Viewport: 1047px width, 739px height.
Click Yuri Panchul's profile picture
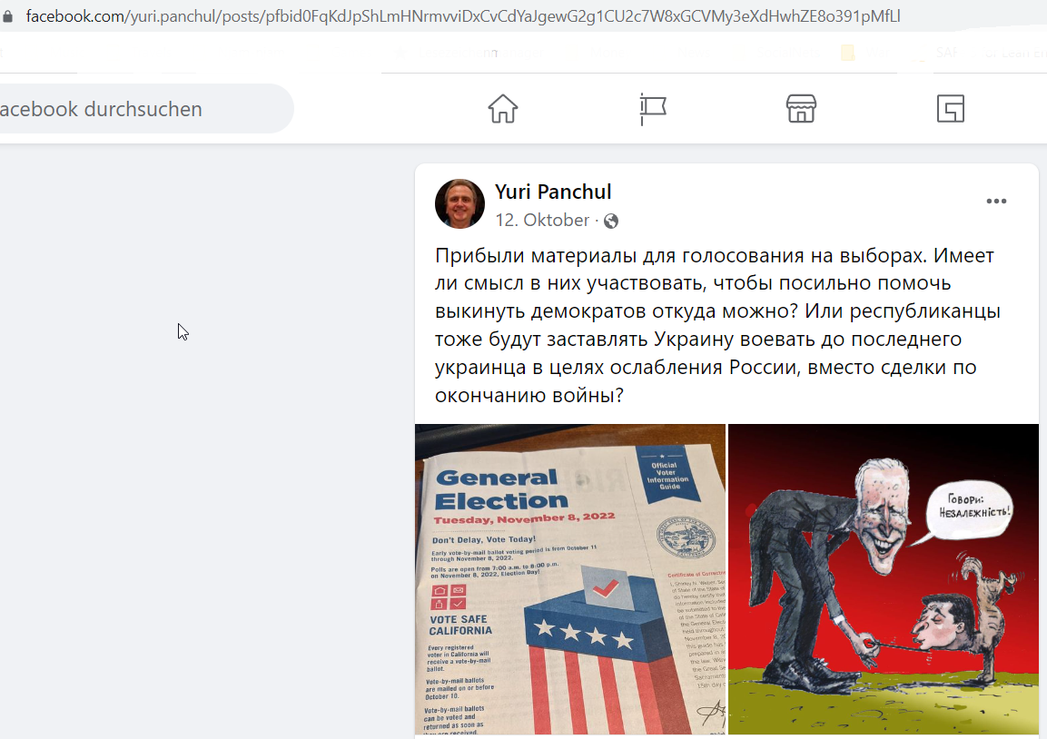(459, 203)
